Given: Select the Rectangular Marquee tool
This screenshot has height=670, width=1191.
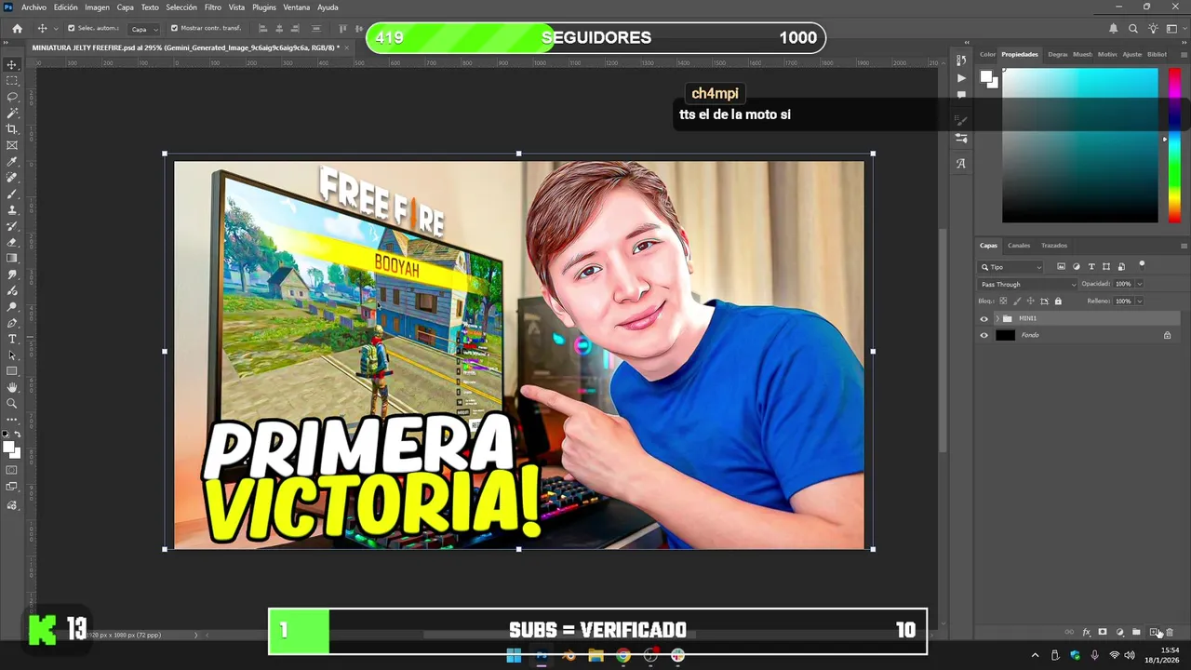Looking at the screenshot, I should click(12, 81).
